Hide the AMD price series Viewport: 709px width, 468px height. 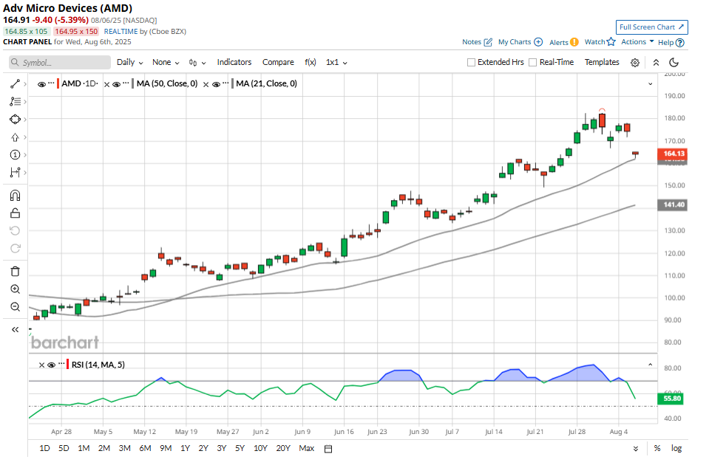click(41, 84)
